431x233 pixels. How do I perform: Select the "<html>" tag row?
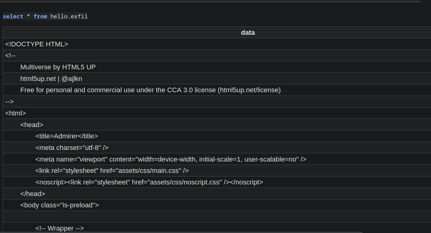pyautogui.click(x=16, y=113)
